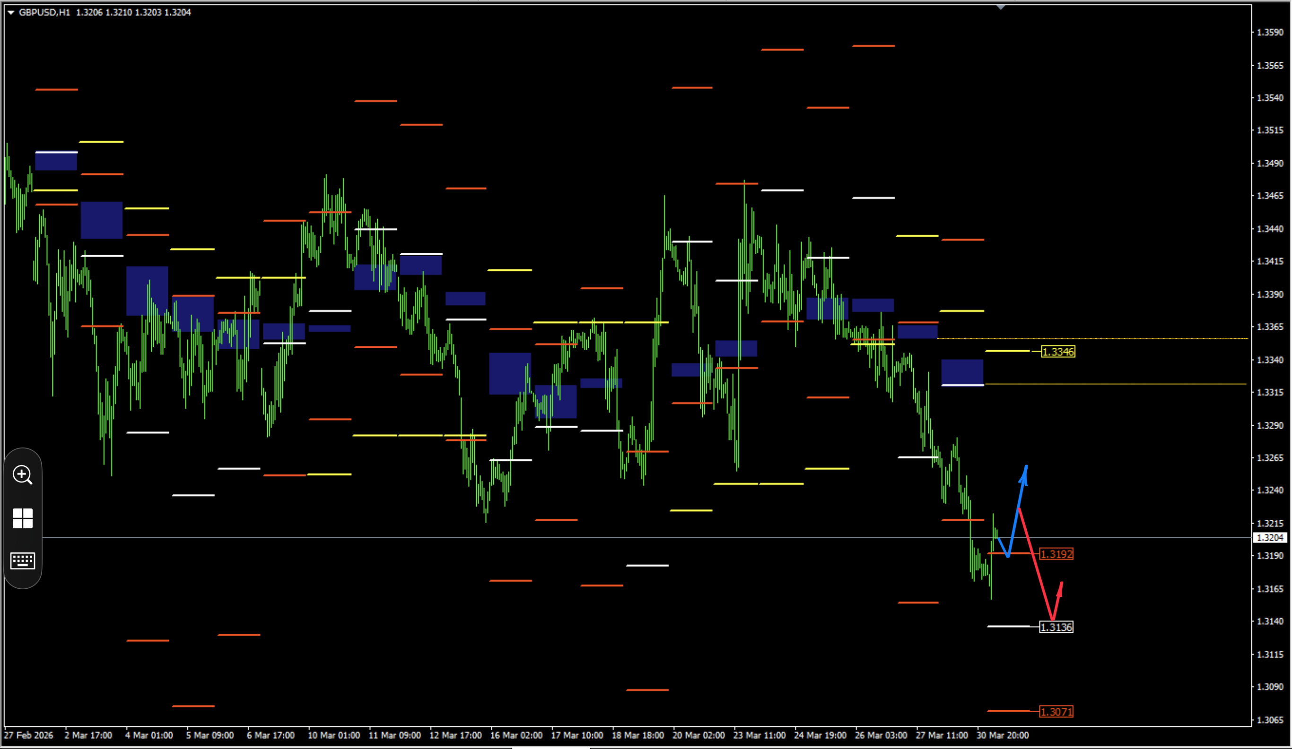Click time axis label 18 Mar 18:00
The width and height of the screenshot is (1292, 749).
[638, 735]
